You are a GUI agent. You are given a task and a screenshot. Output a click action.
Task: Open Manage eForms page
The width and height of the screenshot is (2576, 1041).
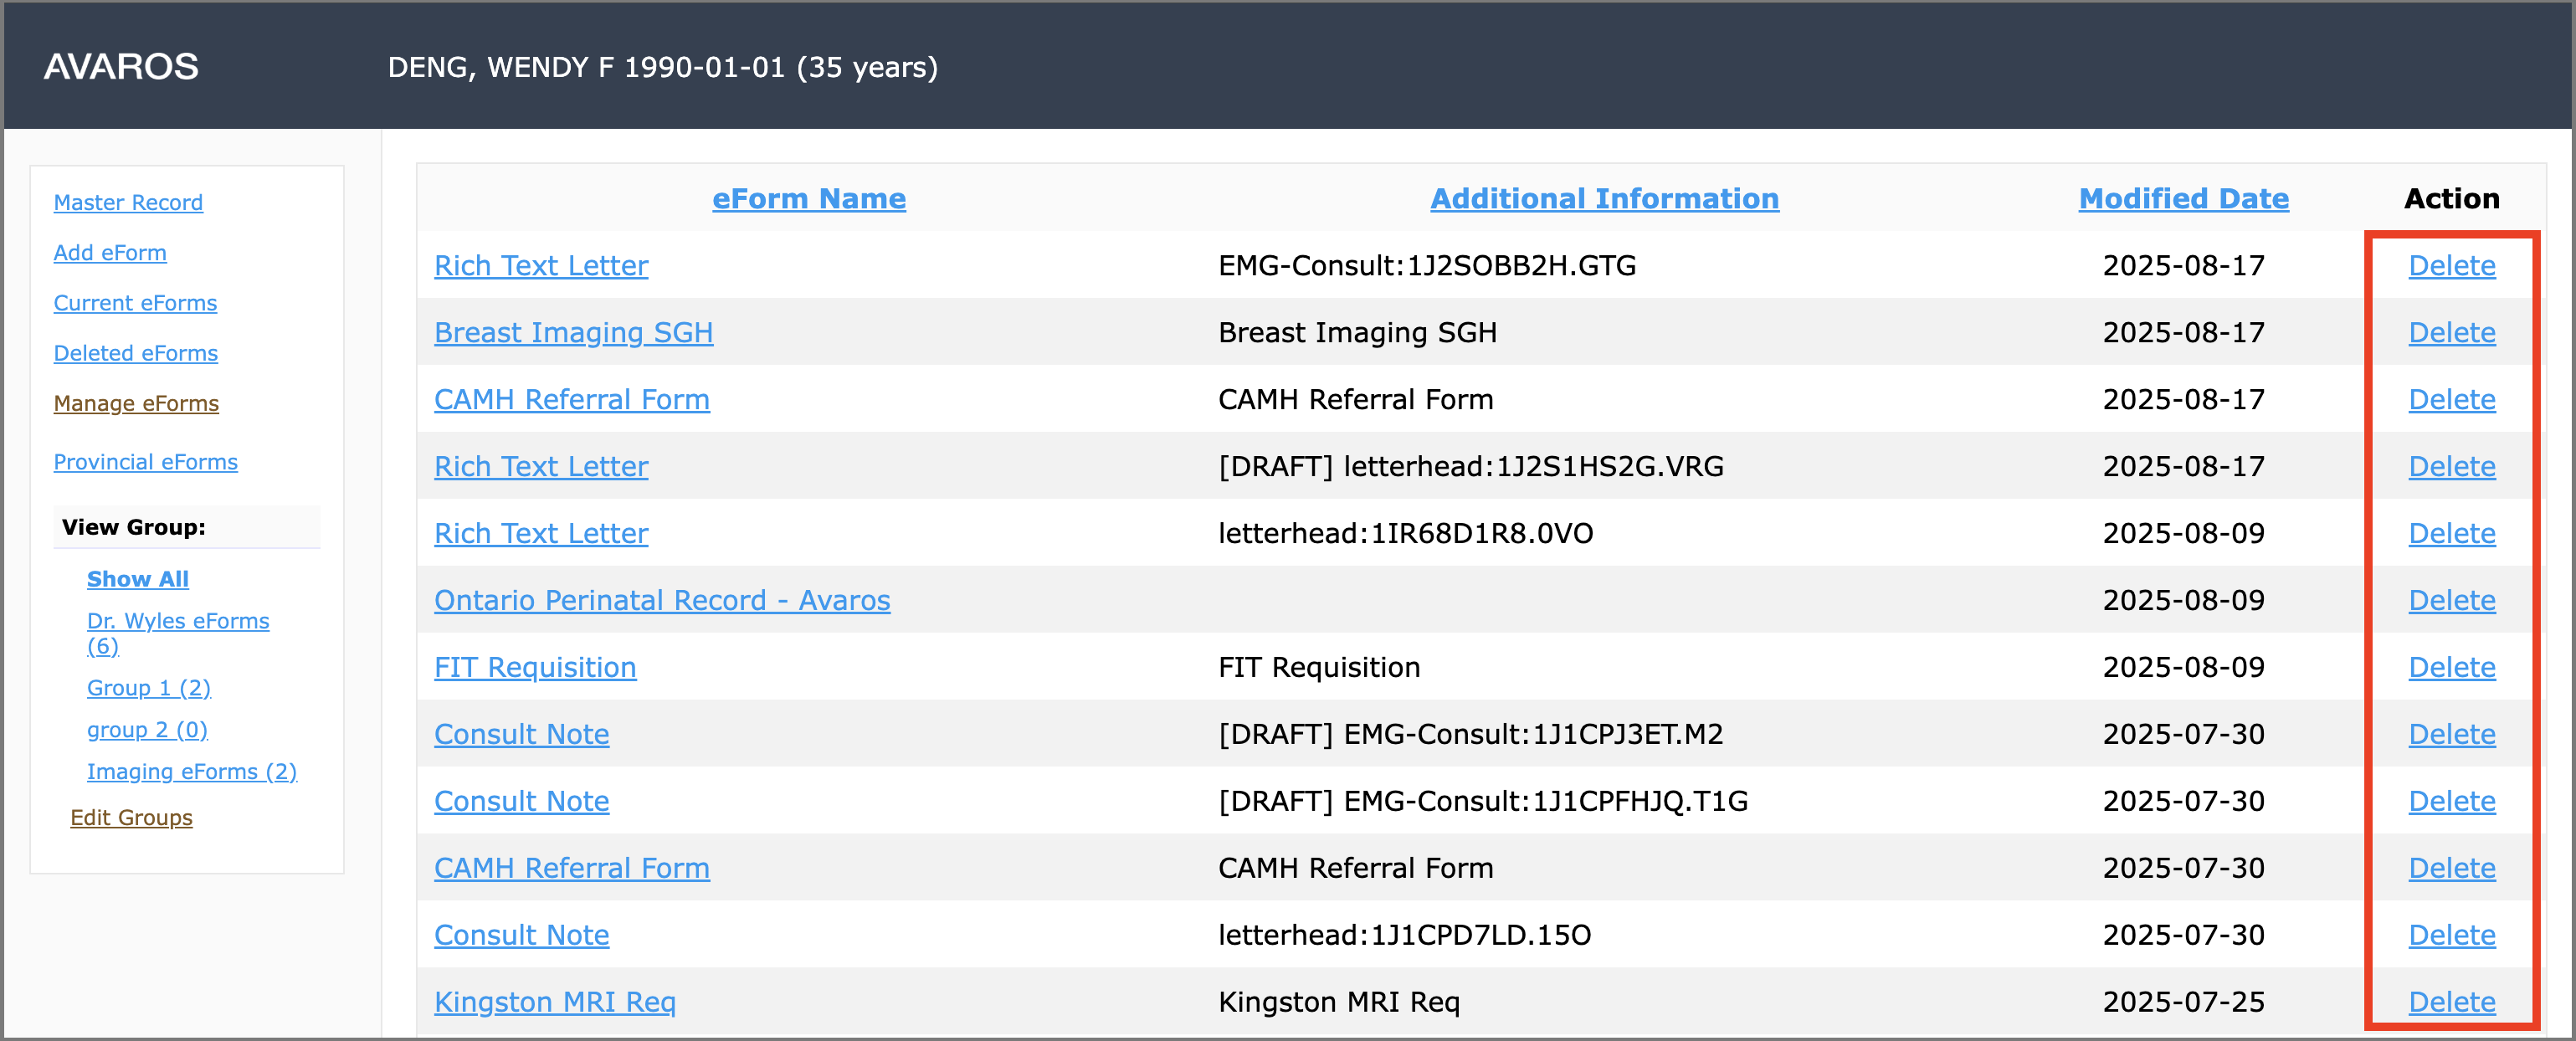(x=136, y=403)
